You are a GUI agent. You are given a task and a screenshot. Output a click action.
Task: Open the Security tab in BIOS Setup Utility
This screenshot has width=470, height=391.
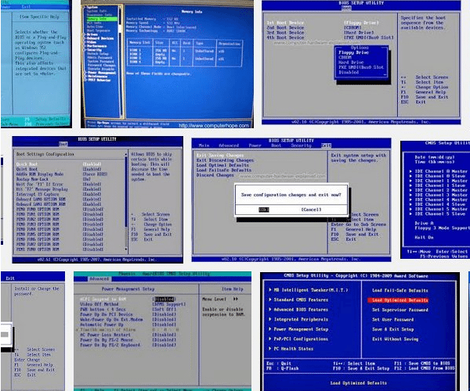pyautogui.click(x=302, y=145)
